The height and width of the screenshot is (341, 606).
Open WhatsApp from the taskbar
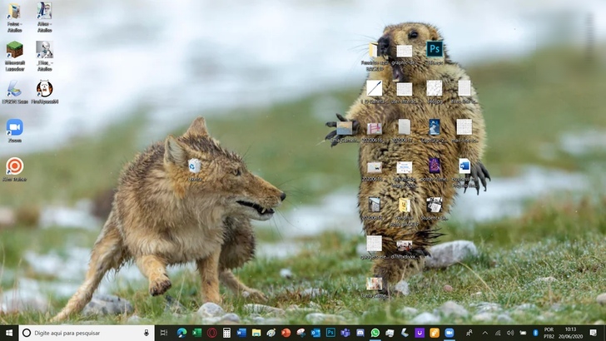coord(375,333)
